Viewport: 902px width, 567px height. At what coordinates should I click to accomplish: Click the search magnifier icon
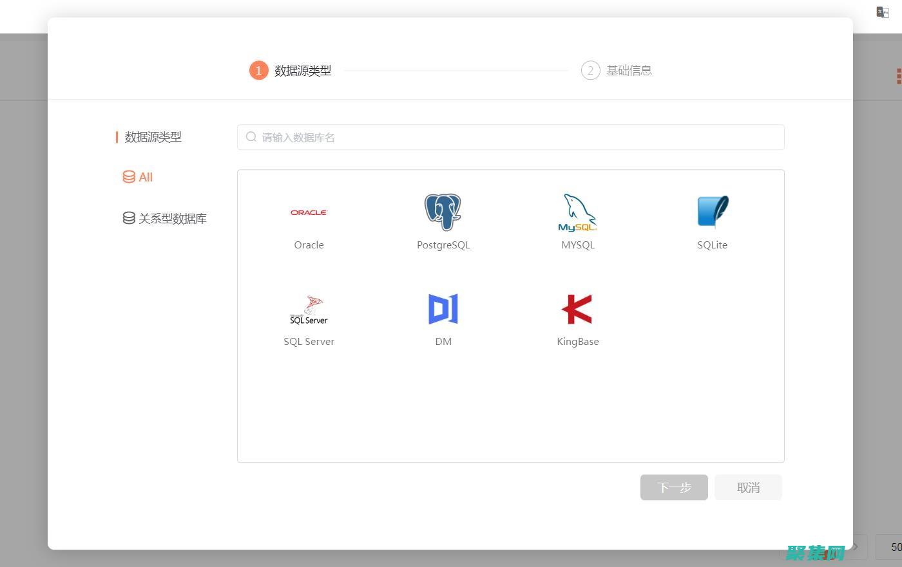point(251,137)
